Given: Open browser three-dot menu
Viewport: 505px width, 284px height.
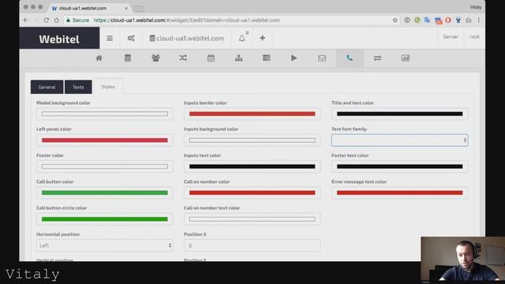Looking at the screenshot, I should click(x=479, y=20).
